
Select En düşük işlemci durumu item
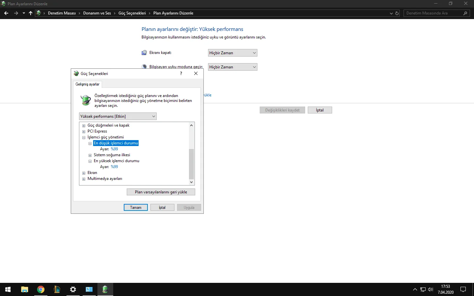point(116,143)
